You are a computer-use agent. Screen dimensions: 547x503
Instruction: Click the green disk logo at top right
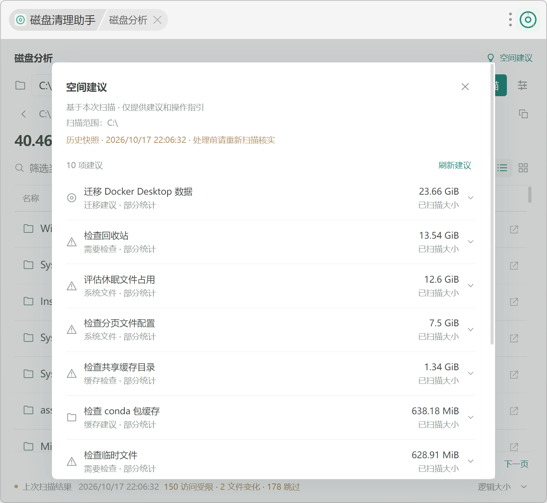pyautogui.click(x=528, y=19)
